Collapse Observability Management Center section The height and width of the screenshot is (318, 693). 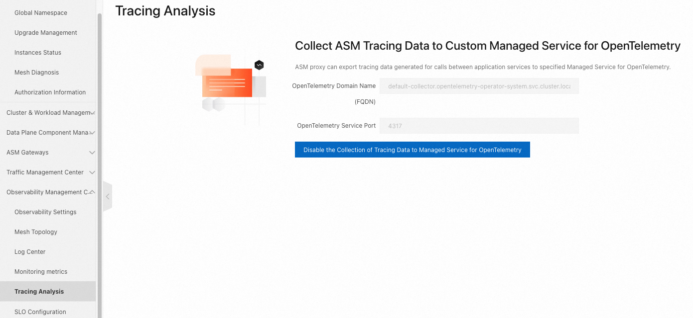[x=49, y=192]
